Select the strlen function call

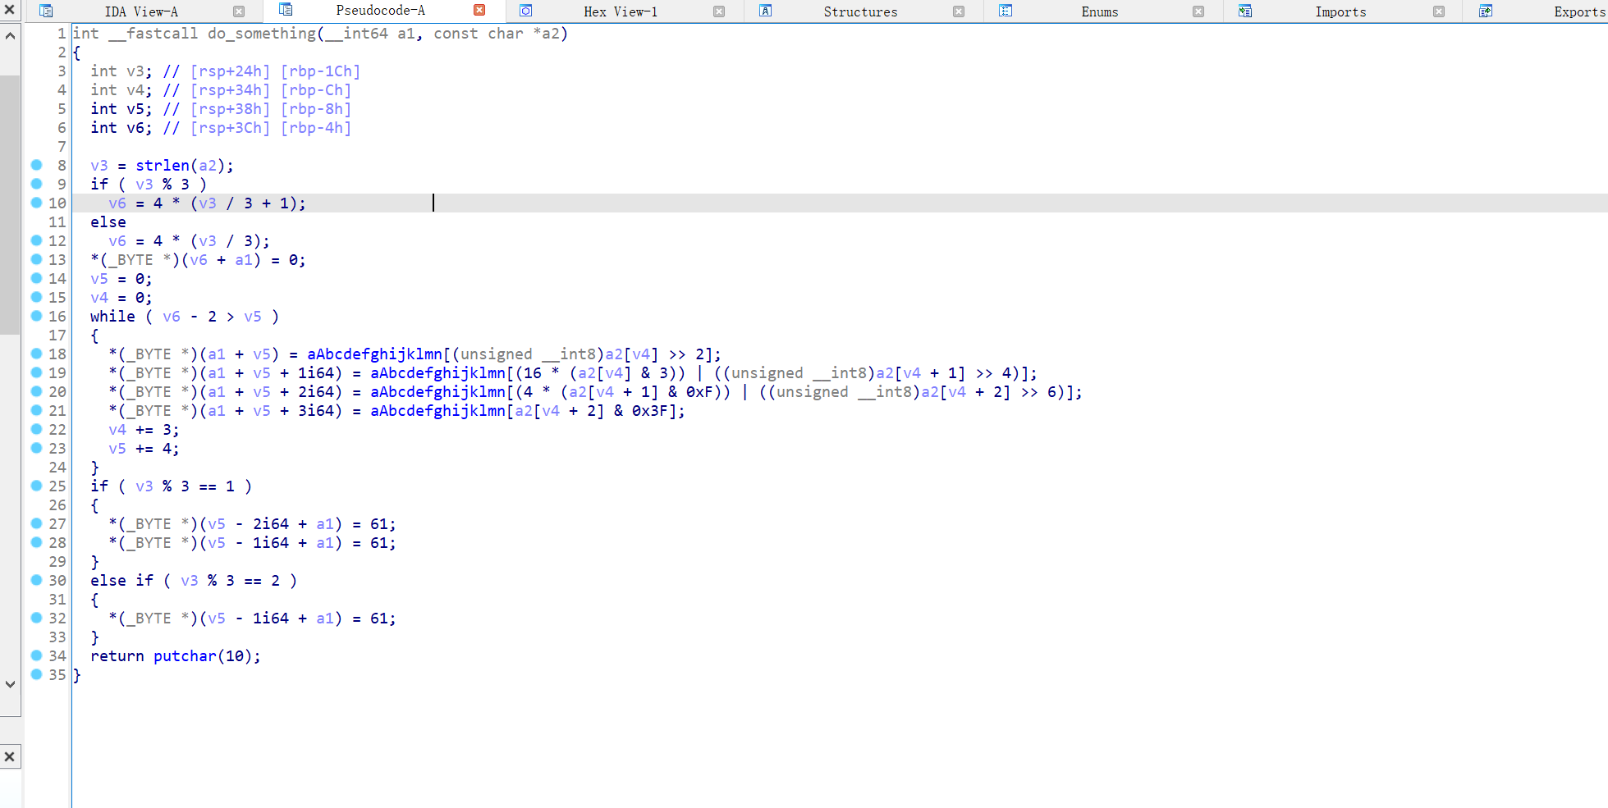tap(162, 165)
